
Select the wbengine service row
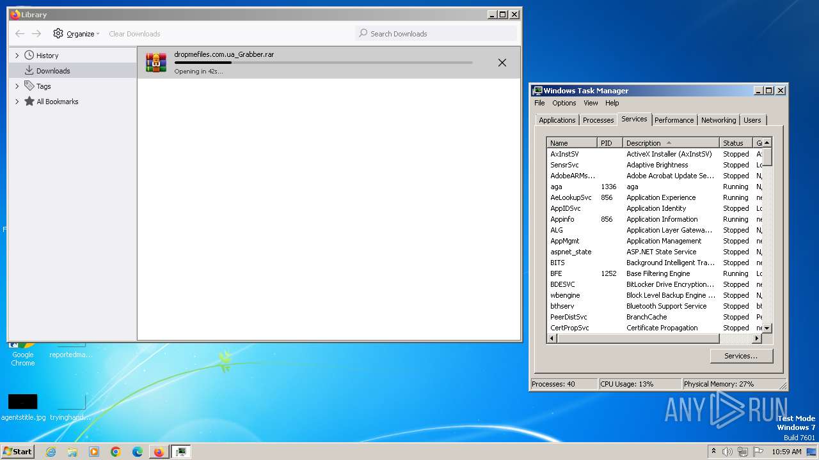(655, 295)
